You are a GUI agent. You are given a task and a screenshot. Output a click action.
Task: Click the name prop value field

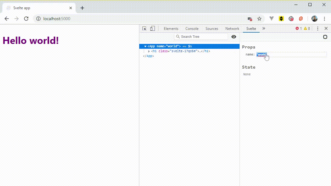pos(291,55)
